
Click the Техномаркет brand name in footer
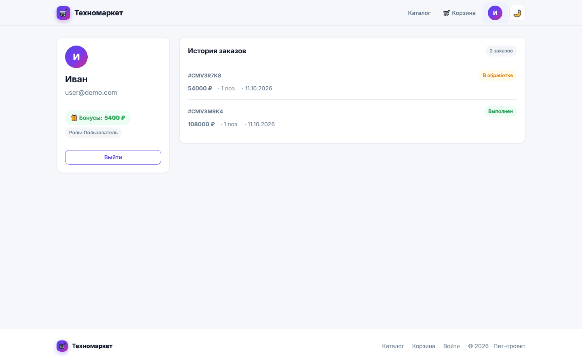click(x=92, y=346)
